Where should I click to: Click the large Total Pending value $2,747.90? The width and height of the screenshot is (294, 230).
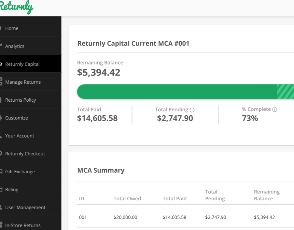click(175, 118)
